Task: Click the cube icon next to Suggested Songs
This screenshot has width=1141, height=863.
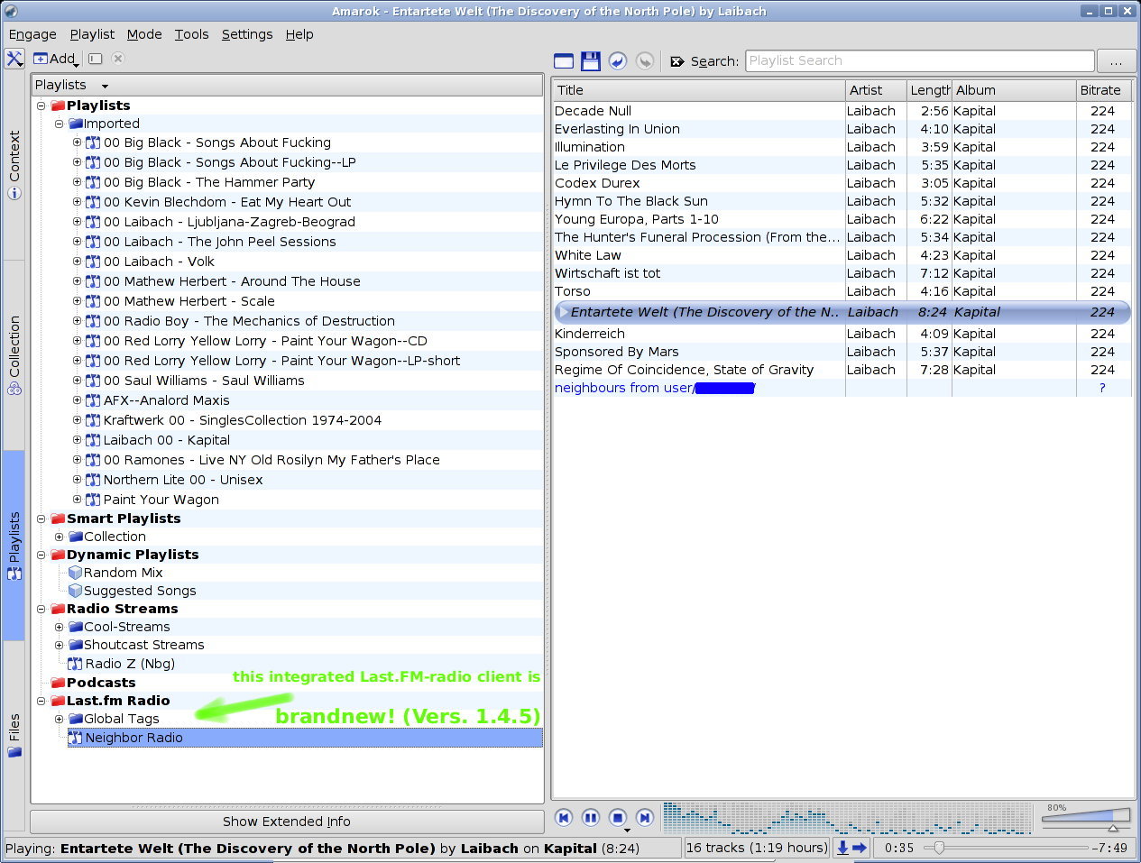Action: tap(76, 591)
